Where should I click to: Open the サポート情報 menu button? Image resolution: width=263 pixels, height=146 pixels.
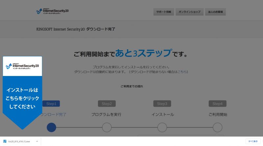pos(163,12)
